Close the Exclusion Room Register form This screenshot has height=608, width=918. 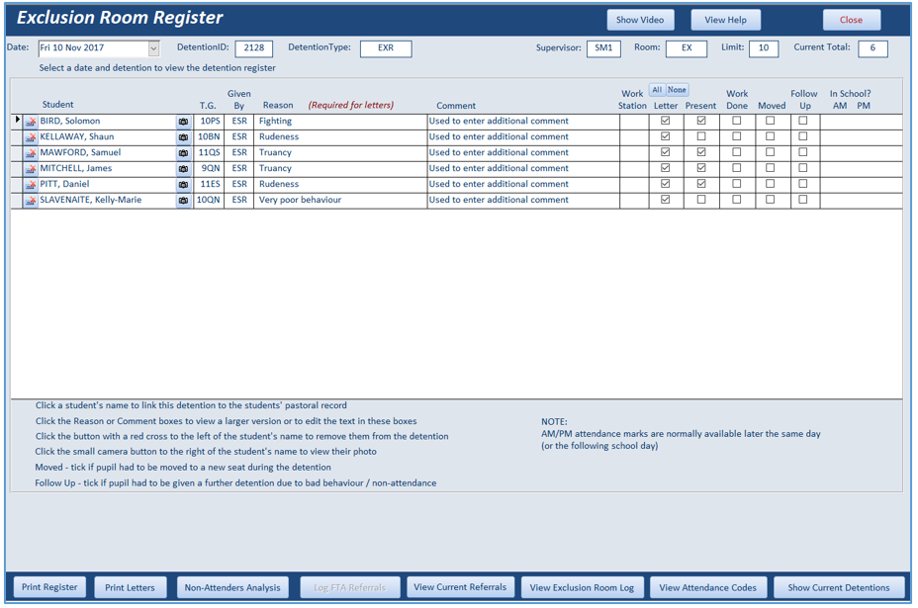coord(852,20)
